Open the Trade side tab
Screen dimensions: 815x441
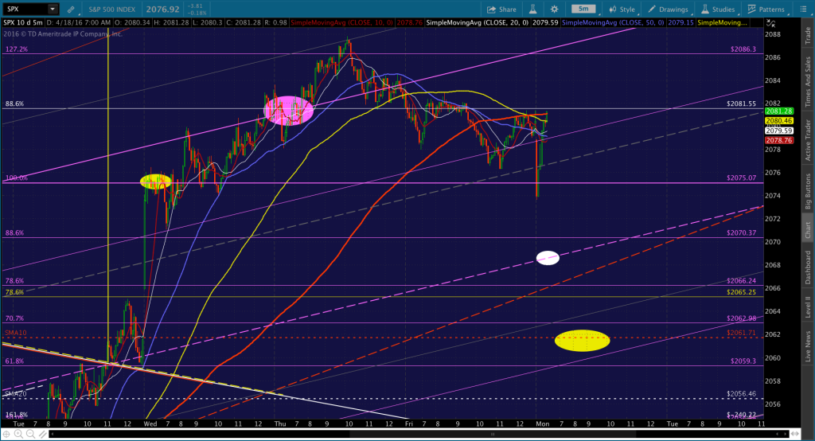pos(808,36)
